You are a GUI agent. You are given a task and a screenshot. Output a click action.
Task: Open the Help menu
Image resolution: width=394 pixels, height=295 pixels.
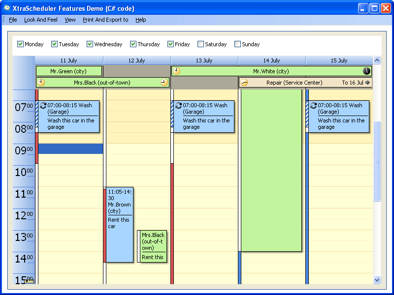140,20
